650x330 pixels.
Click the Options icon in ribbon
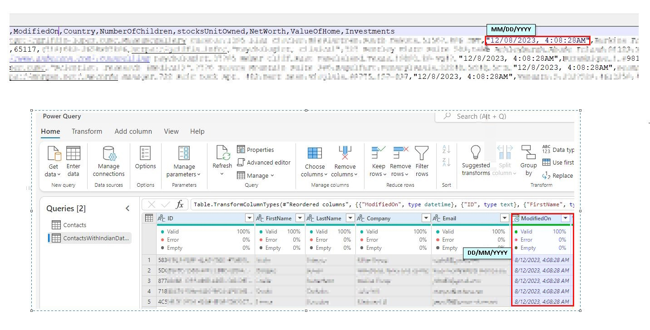coord(145,154)
